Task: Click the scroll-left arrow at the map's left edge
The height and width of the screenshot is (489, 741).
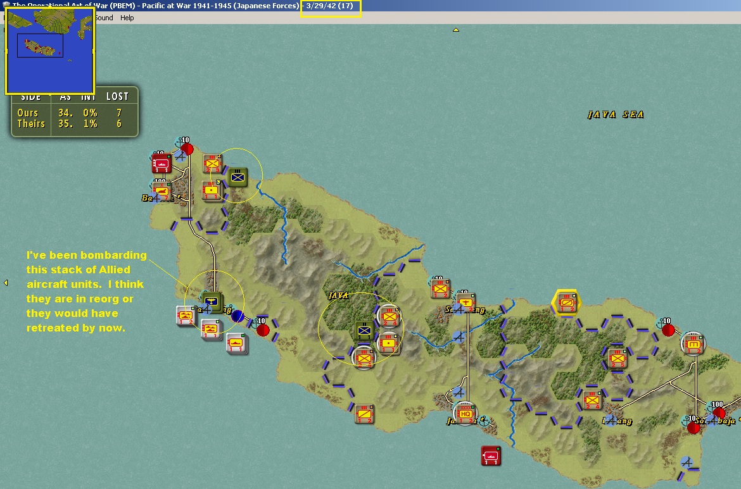Action: coord(6,283)
